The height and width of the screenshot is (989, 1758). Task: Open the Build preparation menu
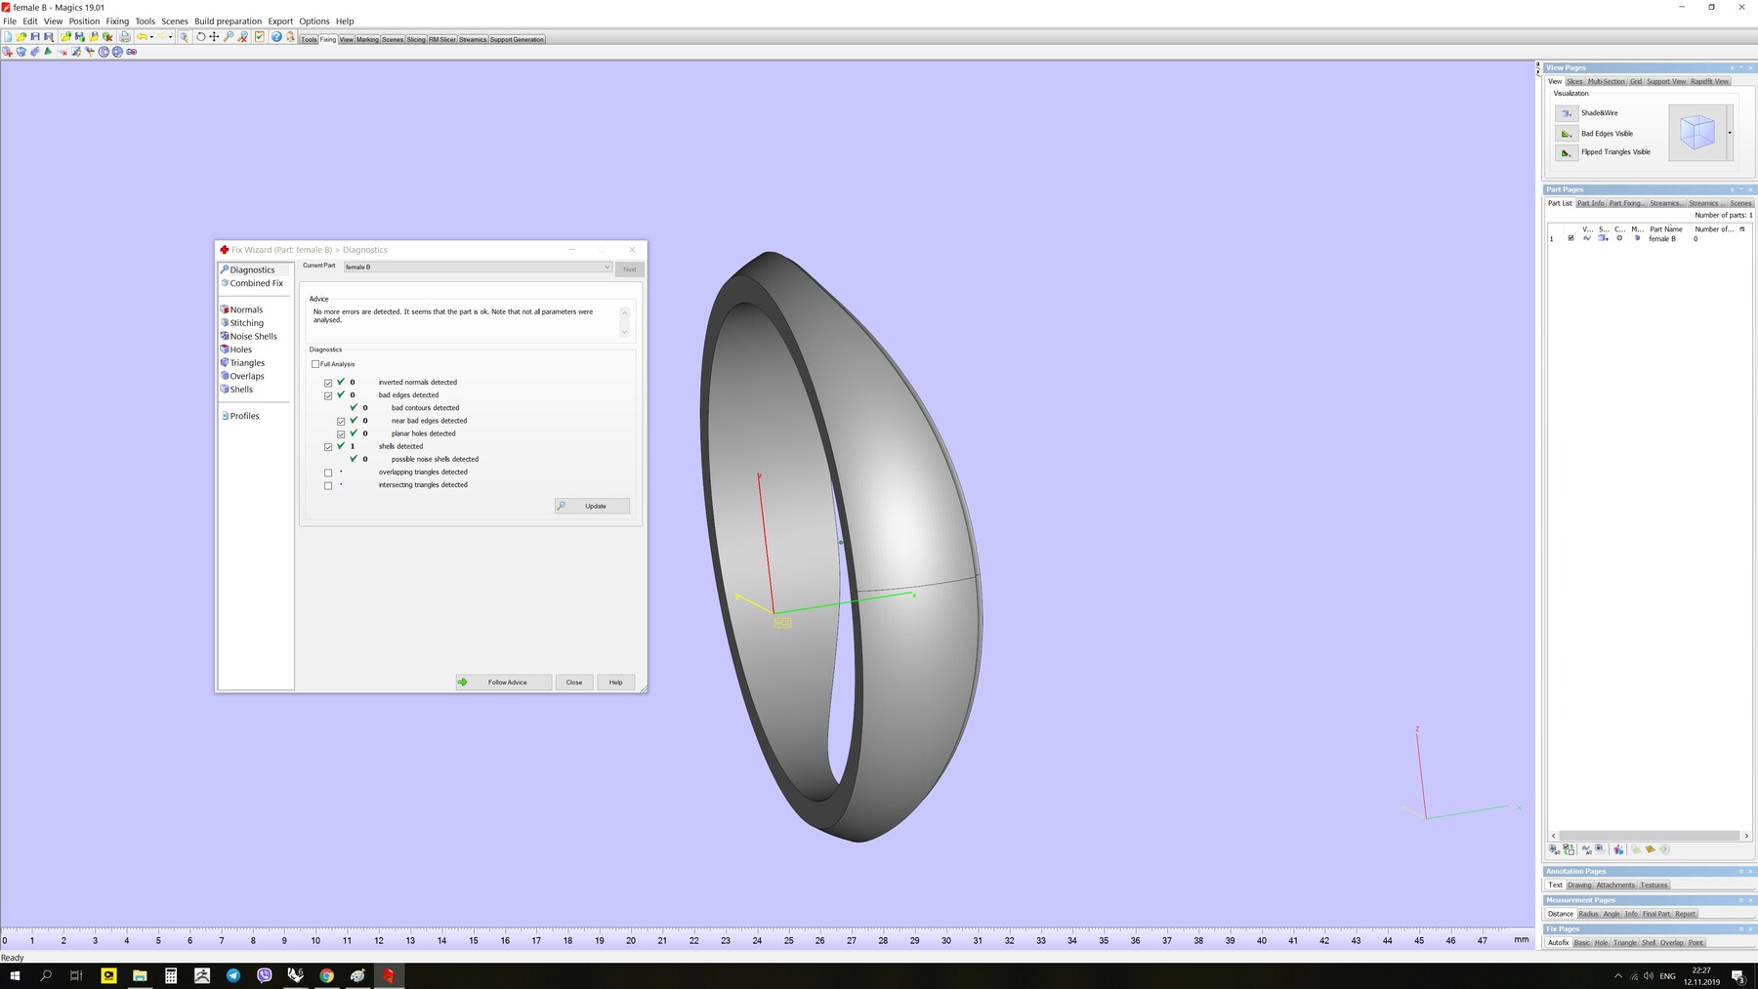[228, 21]
